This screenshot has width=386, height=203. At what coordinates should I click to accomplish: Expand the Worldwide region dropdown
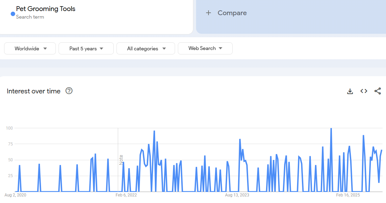click(x=30, y=49)
